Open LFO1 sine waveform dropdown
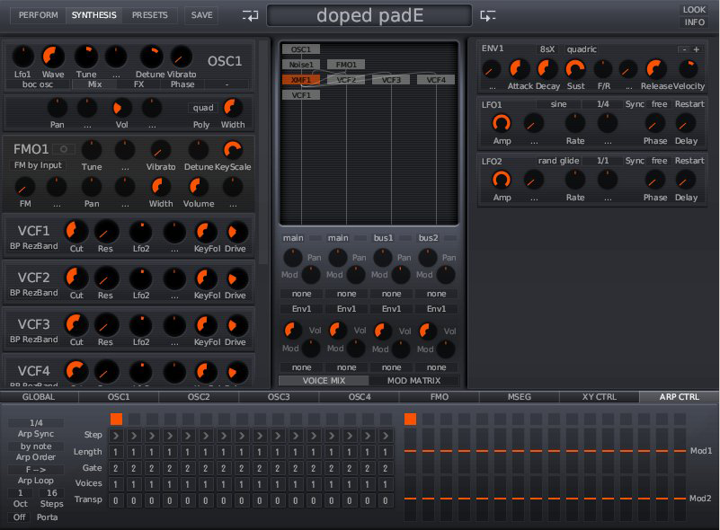This screenshot has width=720, height=530. point(558,104)
